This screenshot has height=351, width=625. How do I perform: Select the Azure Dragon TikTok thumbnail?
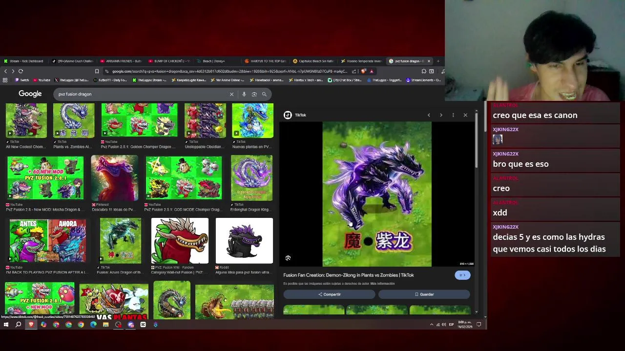pyautogui.click(x=120, y=241)
